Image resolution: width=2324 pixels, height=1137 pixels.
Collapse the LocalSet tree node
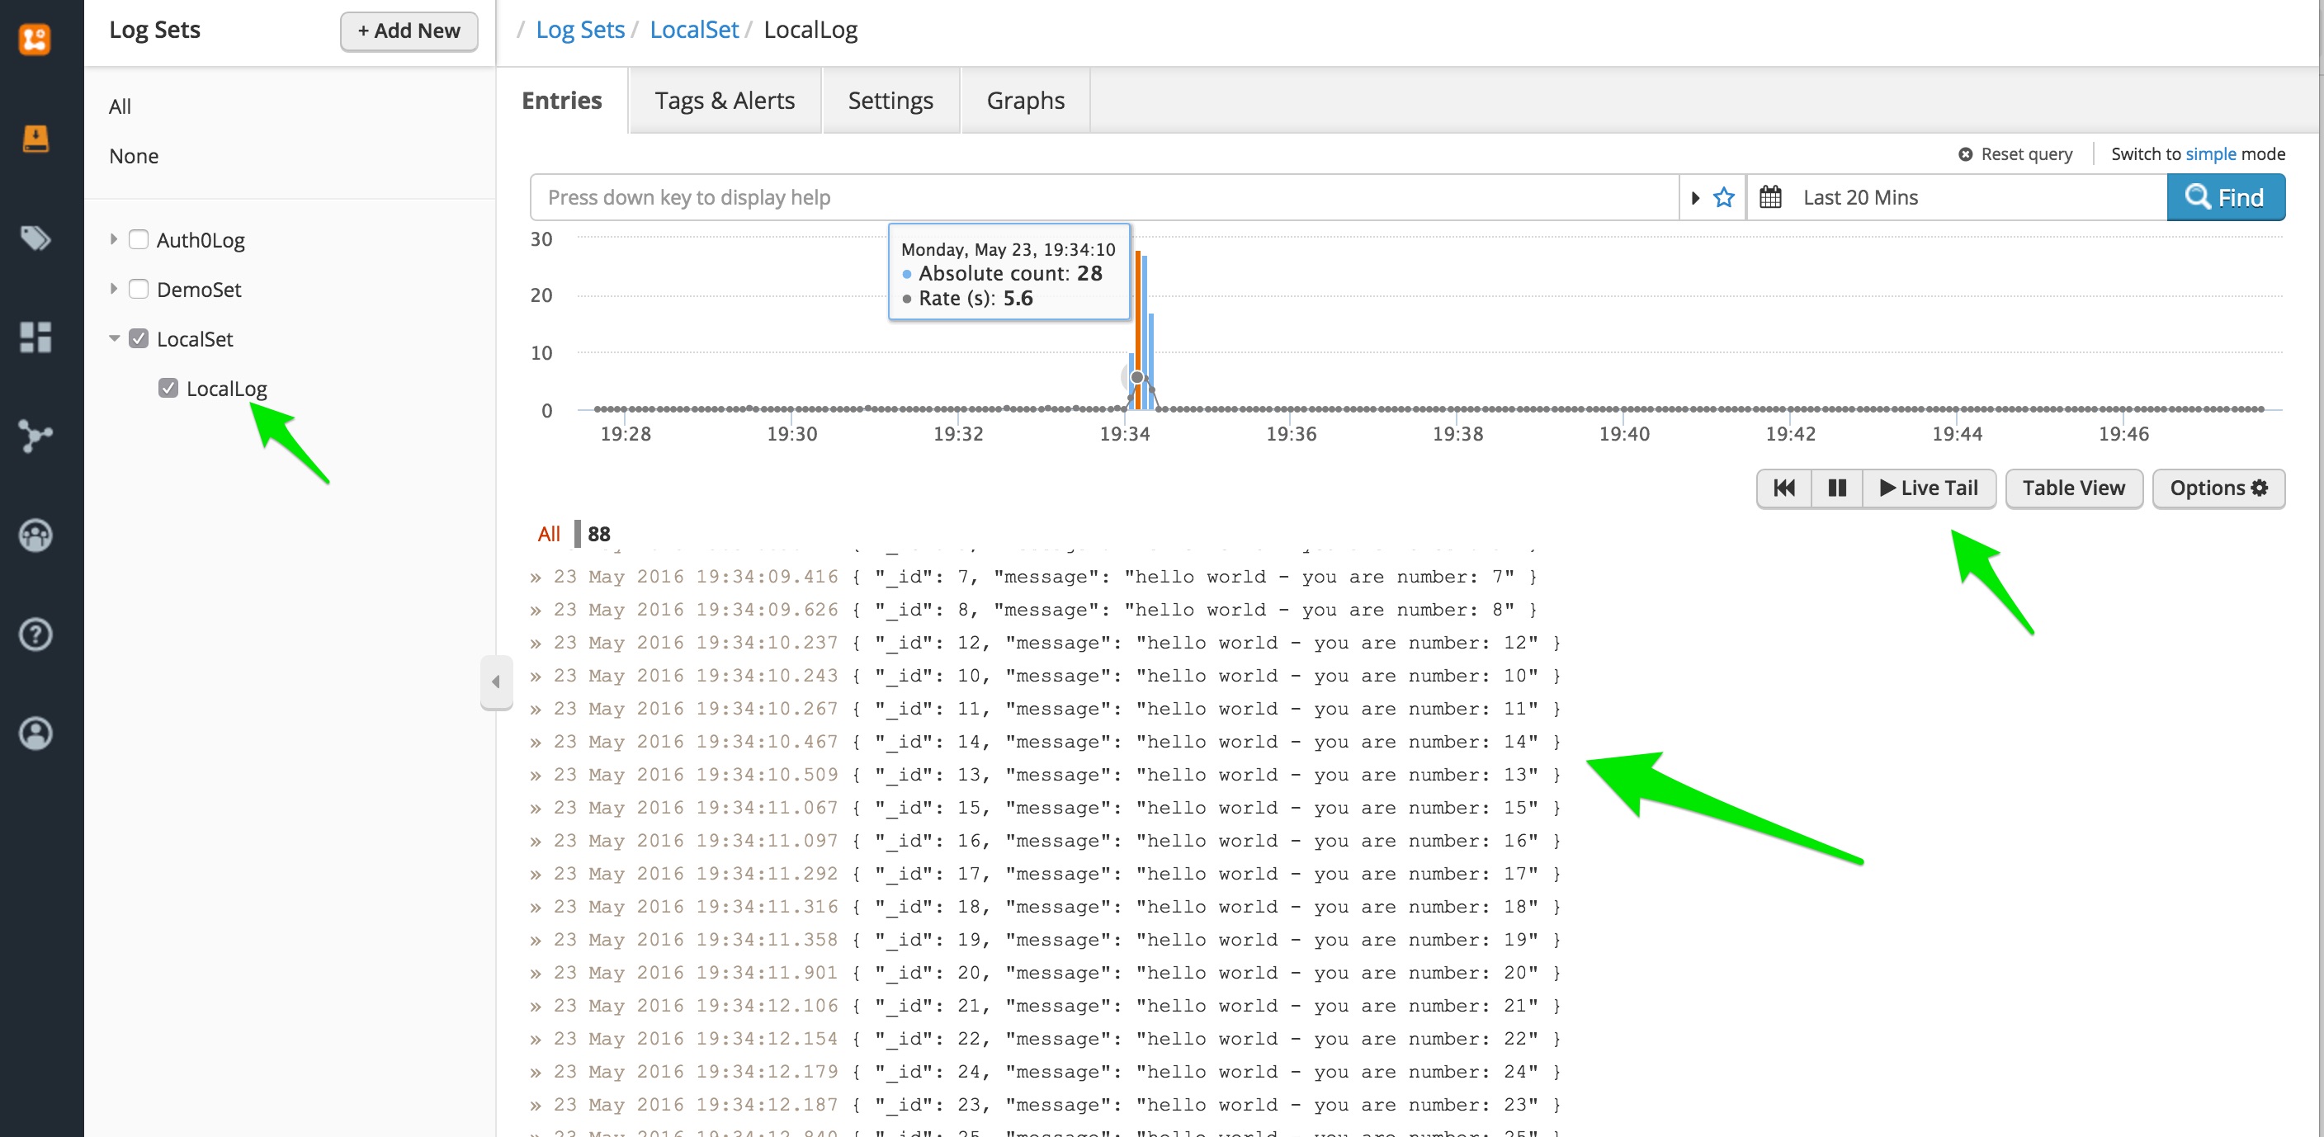114,339
